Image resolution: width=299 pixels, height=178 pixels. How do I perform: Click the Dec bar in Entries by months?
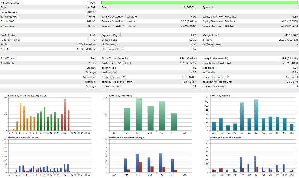point(292,127)
